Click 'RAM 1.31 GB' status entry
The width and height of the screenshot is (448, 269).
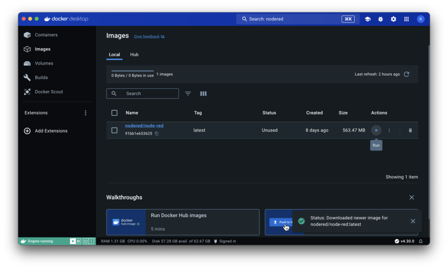click(113, 241)
